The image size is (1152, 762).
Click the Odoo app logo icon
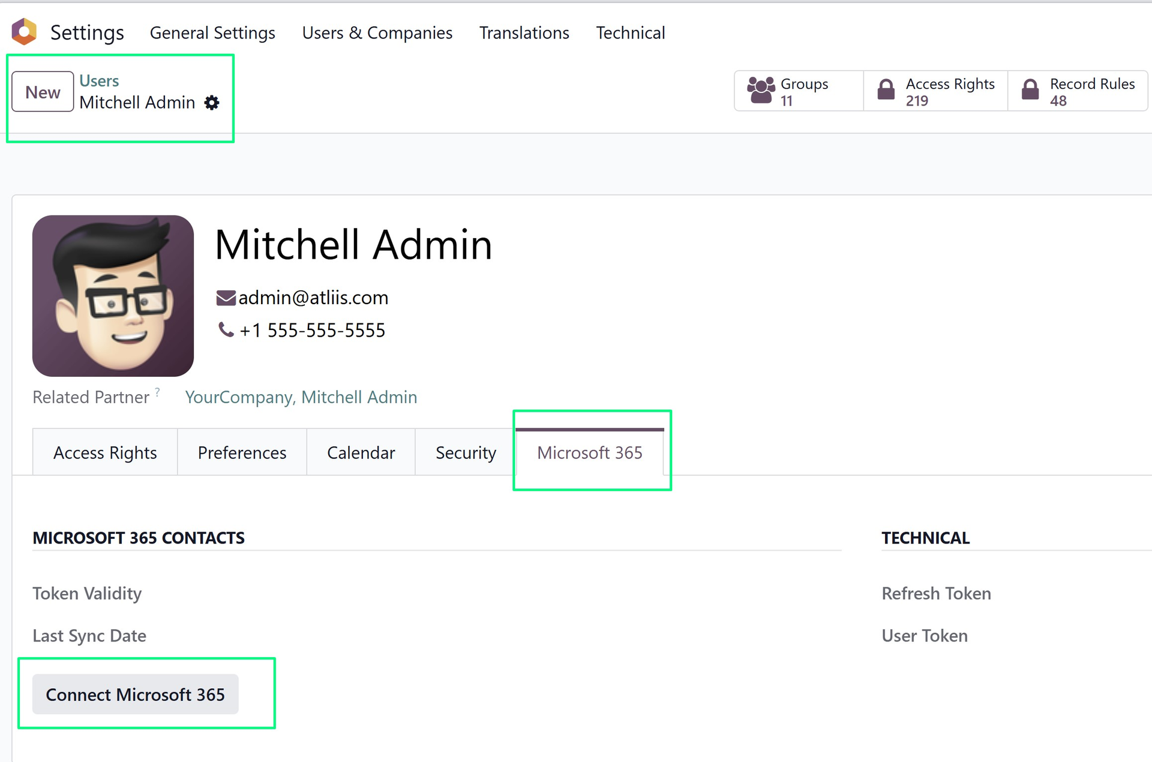[x=25, y=32]
